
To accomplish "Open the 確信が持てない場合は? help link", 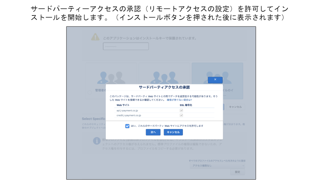I will (179, 100).
